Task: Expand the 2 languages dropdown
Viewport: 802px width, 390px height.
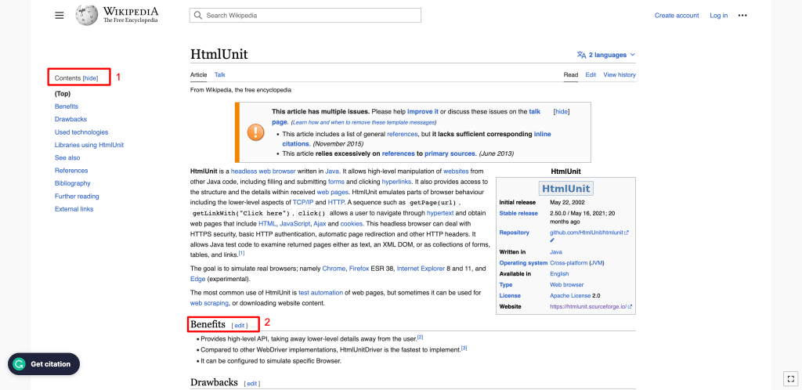Action: tap(606, 56)
